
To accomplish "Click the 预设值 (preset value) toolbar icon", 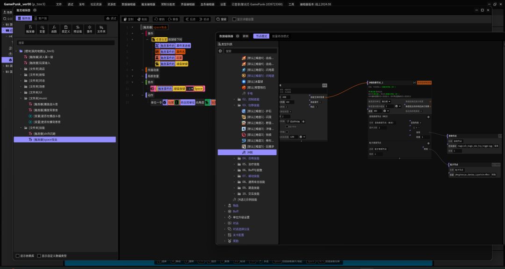I will tap(78, 29).
